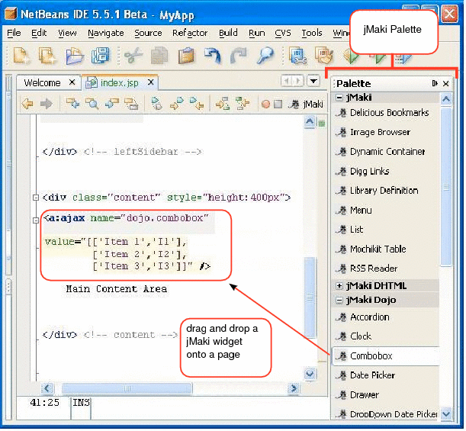
Task: Click the New Project toolbar icon
Action: tap(47, 56)
